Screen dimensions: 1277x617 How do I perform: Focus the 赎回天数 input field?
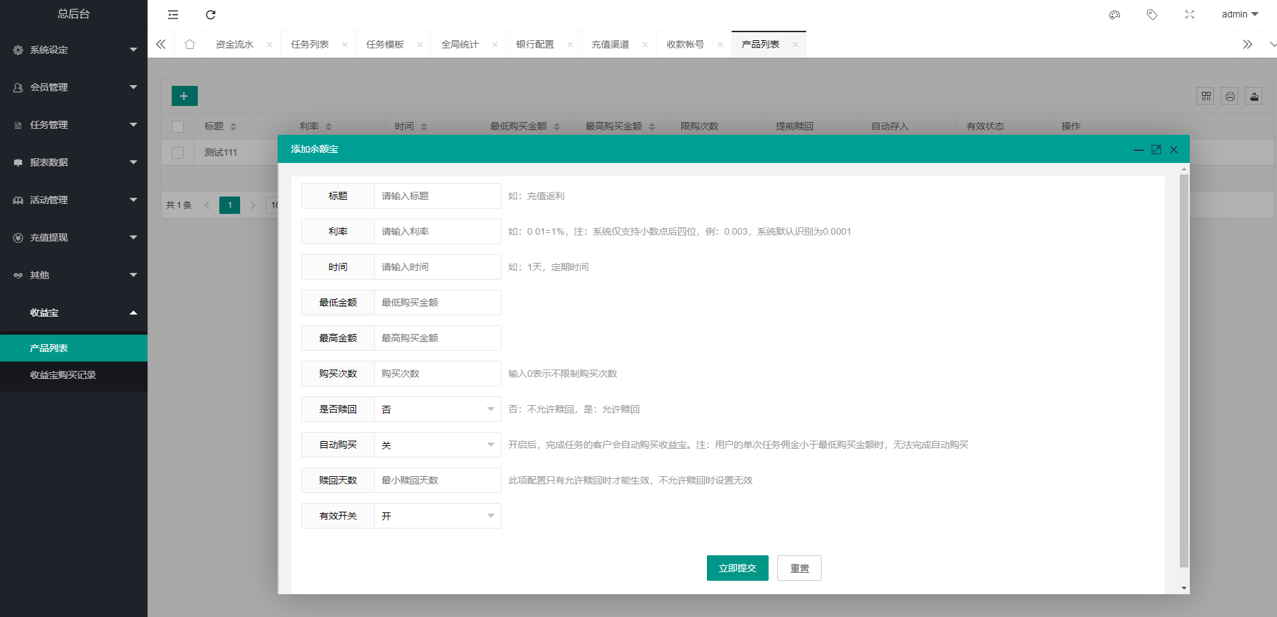click(x=437, y=480)
